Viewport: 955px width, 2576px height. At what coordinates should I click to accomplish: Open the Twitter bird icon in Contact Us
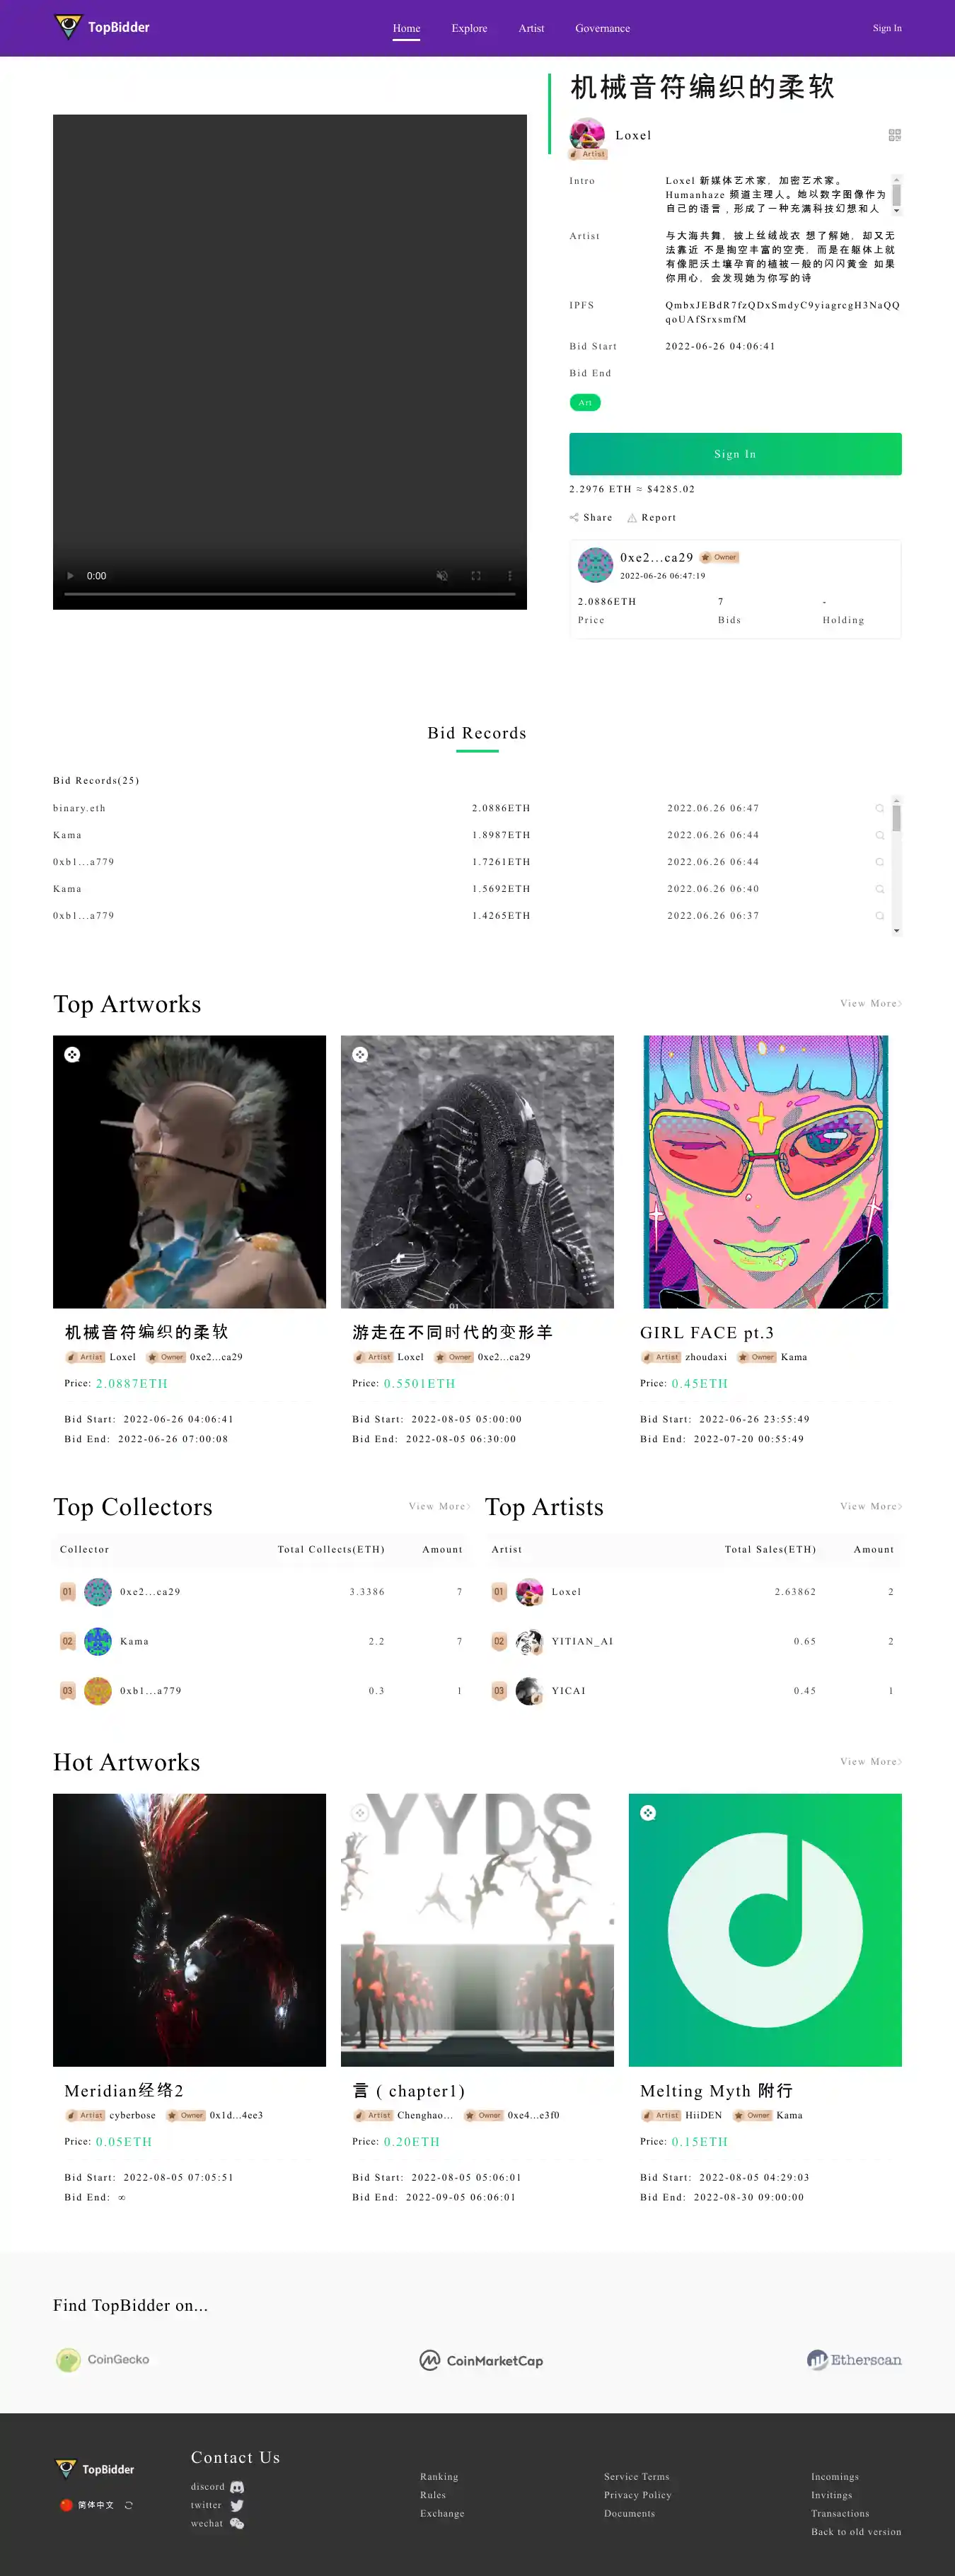click(237, 2506)
